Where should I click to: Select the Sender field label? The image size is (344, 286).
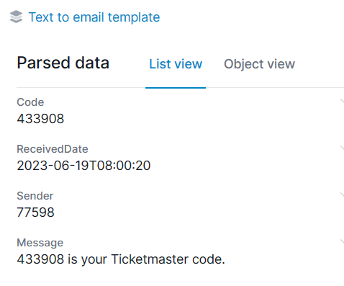(x=35, y=196)
